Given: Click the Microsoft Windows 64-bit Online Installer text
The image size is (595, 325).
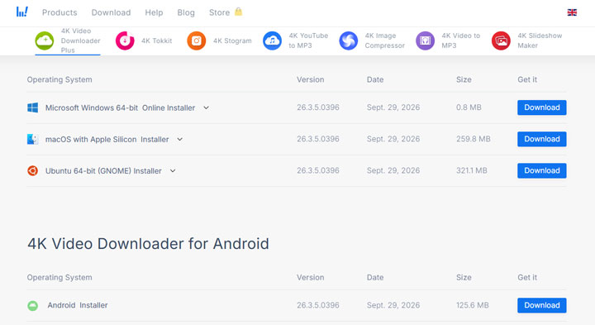Looking at the screenshot, I should pyautogui.click(x=121, y=108).
